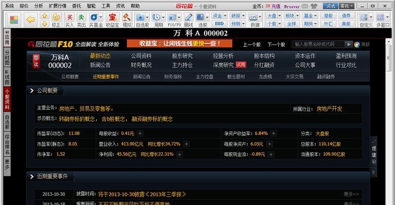Open the 财务概况 tab
The width and height of the screenshot is (395, 205).
141,65
